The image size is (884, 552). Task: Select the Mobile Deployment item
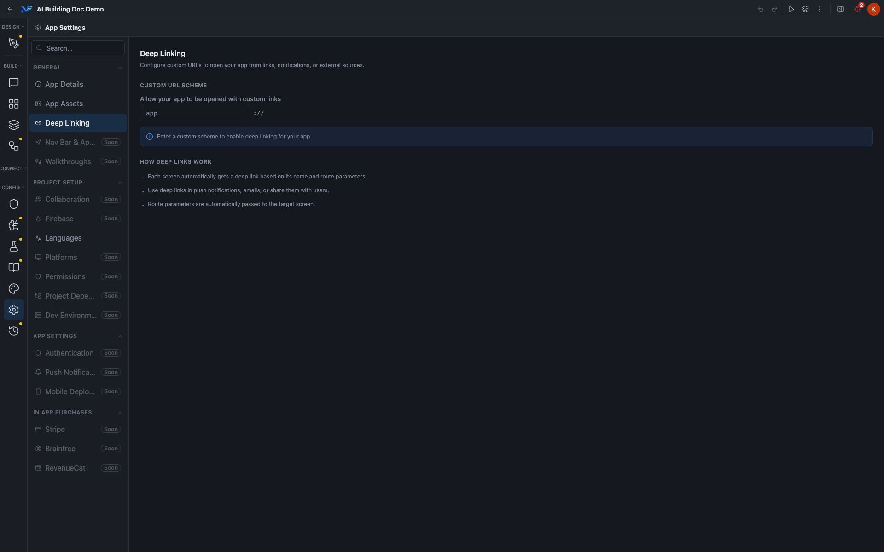click(x=78, y=392)
